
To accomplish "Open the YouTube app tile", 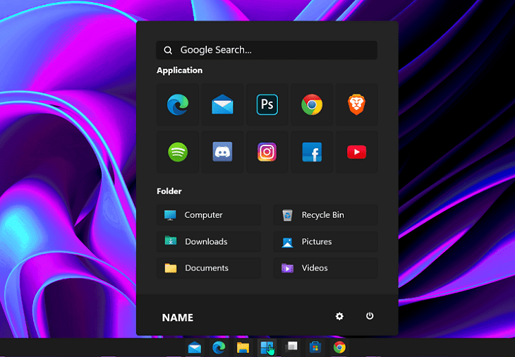I will pos(356,152).
